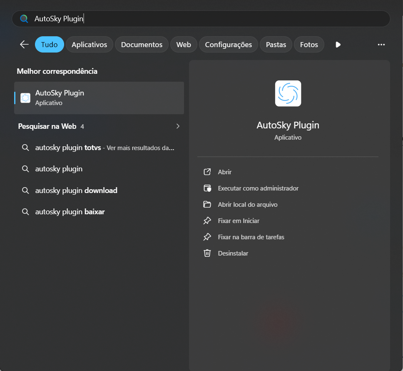Click the Abrir open-external icon

(207, 172)
